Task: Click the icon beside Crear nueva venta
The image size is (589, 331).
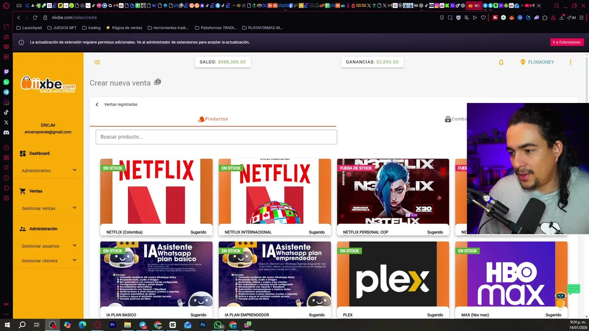Action: pos(157,82)
